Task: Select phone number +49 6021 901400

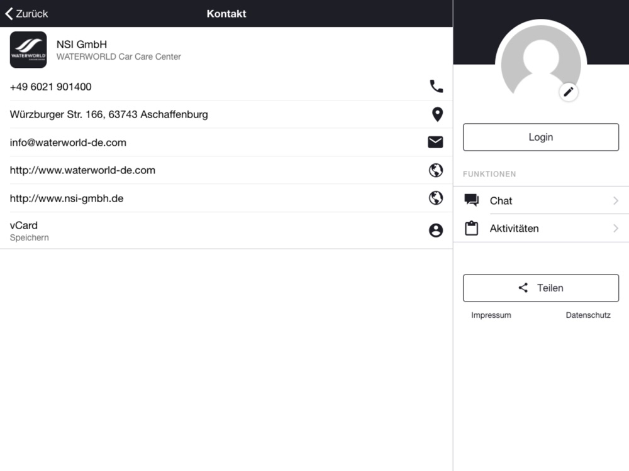Action: click(50, 87)
